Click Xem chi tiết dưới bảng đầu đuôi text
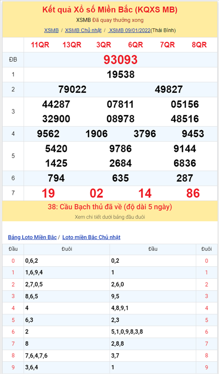 109,217
